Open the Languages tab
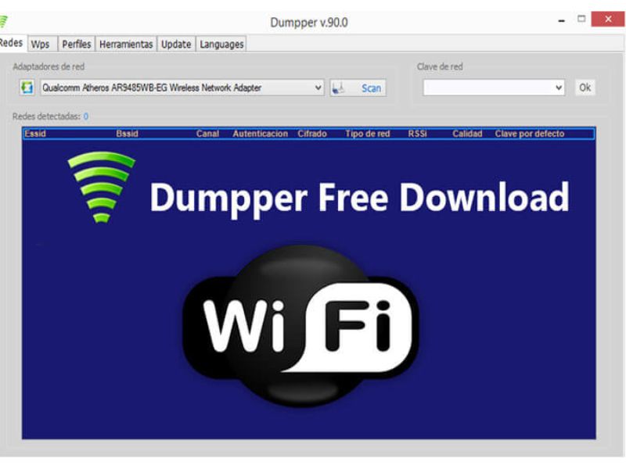626x469 pixels. point(221,45)
